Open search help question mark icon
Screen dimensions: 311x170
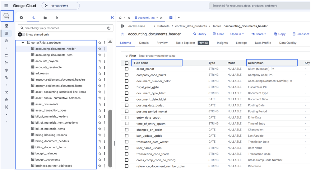[x=109, y=28]
